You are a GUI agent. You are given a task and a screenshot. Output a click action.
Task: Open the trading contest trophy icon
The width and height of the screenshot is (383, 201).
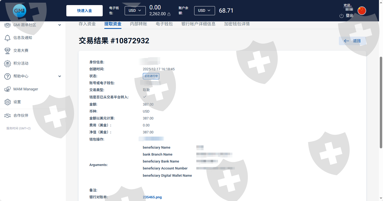(7, 51)
